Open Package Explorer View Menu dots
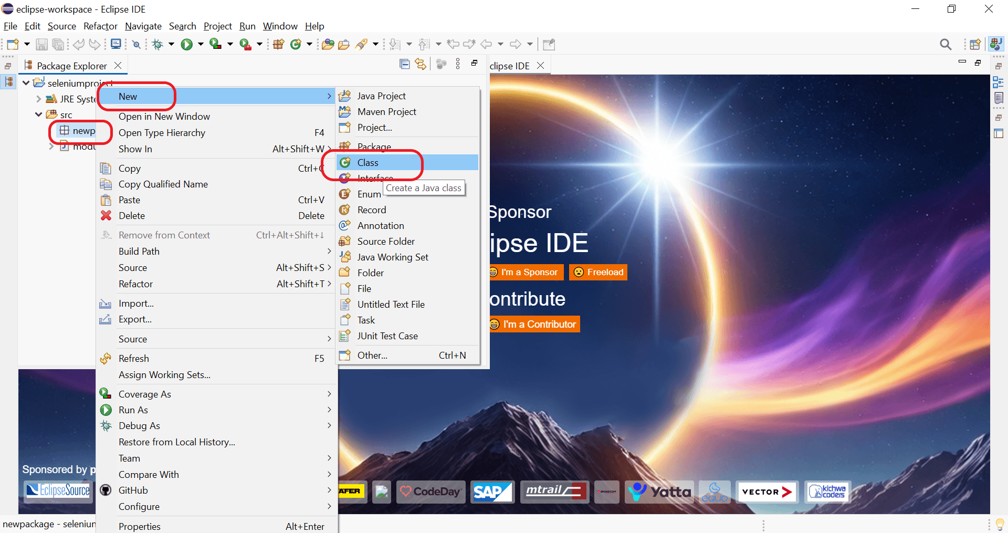 click(x=458, y=64)
